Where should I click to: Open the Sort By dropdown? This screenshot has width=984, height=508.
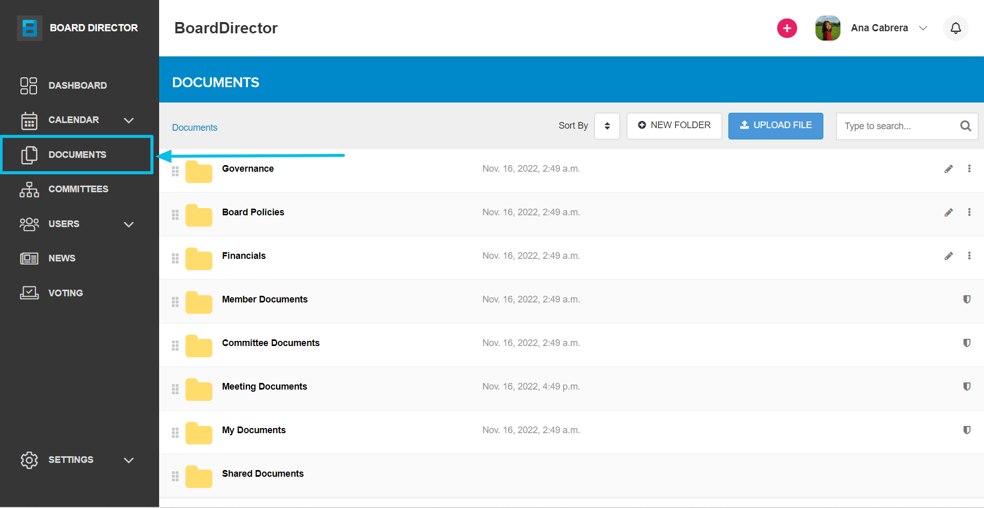click(607, 126)
